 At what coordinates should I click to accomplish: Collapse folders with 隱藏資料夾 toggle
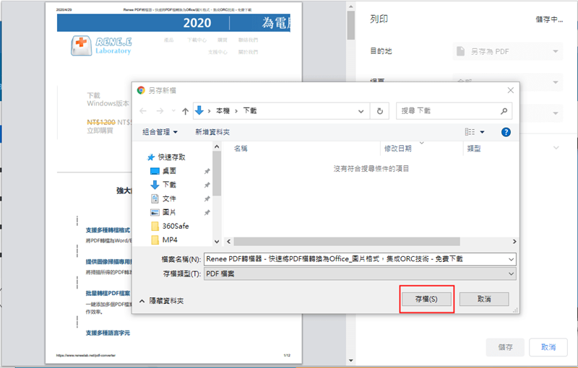pos(161,301)
